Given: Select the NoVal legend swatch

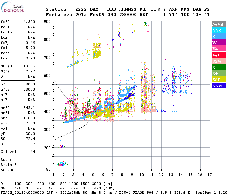Looking at the screenshot, I should point(219,24).
